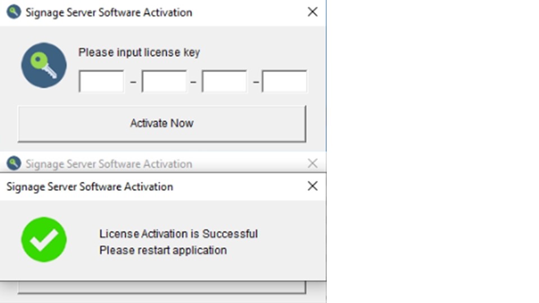Click the "License Activation is Successful" message
This screenshot has height=303, width=539.
(x=179, y=234)
